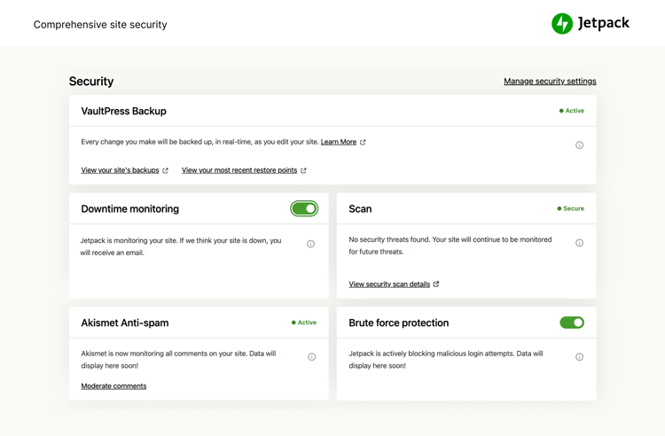Screen dimensions: 665x436
Task: Open Downtime monitoring info icon
Action: (311, 244)
